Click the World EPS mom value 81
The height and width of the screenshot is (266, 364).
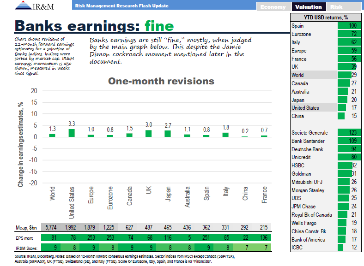coord(54,238)
